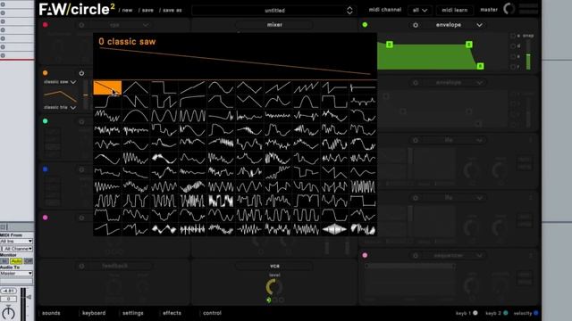Click the FAW circle² logo
The width and height of the screenshot is (572, 321).
(x=77, y=9)
